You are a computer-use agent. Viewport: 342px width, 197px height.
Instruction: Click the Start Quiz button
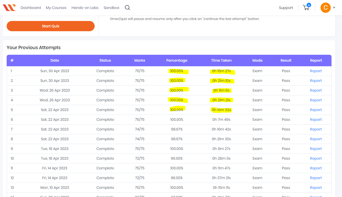click(51, 26)
